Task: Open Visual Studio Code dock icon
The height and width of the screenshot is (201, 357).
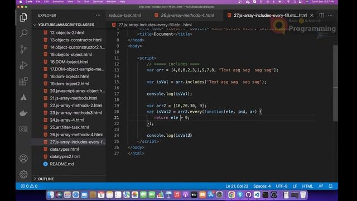Action: coord(257,195)
